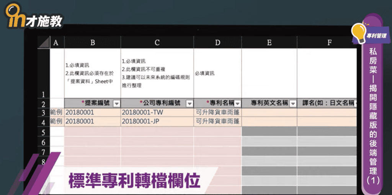Open the 提案編號 filter dropdown

tap(116, 103)
